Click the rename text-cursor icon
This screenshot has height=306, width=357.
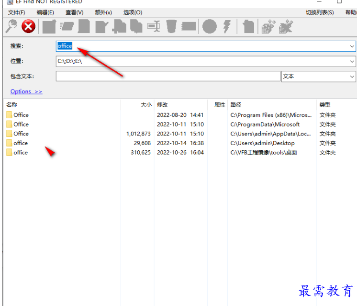tap(154, 26)
